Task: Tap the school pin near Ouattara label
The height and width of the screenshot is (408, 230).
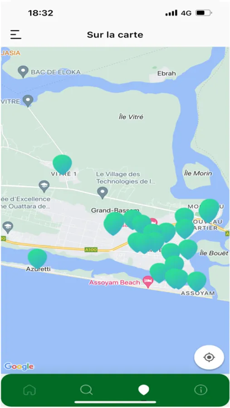Action: pos(44,186)
